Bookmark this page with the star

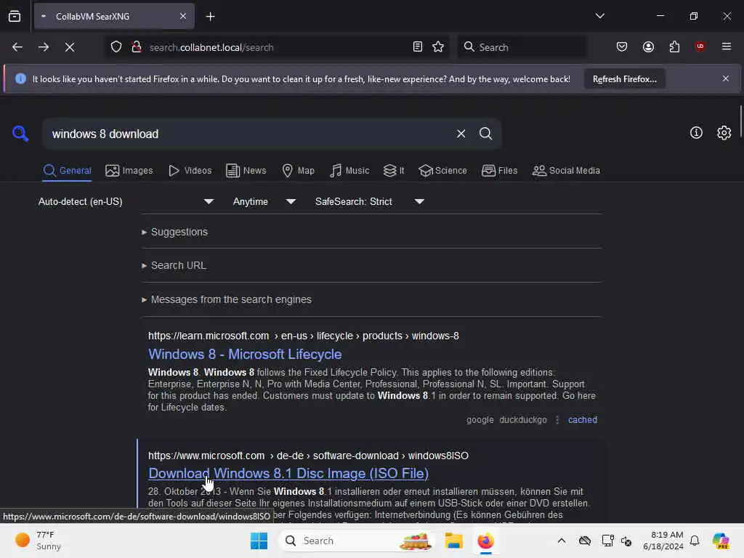pos(438,47)
